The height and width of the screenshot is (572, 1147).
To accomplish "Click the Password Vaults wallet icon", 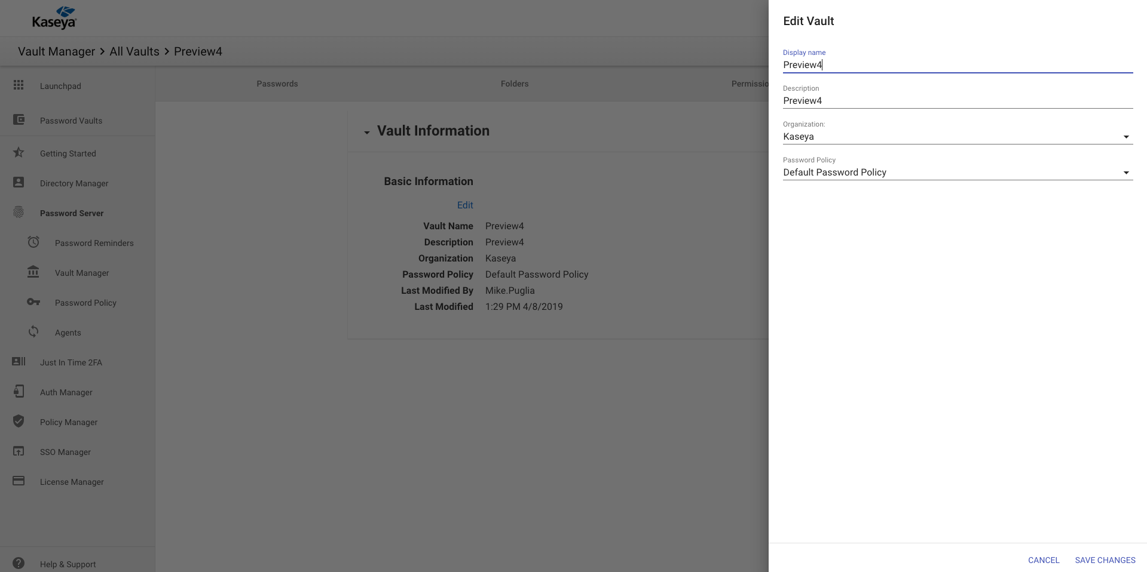I will tap(19, 120).
